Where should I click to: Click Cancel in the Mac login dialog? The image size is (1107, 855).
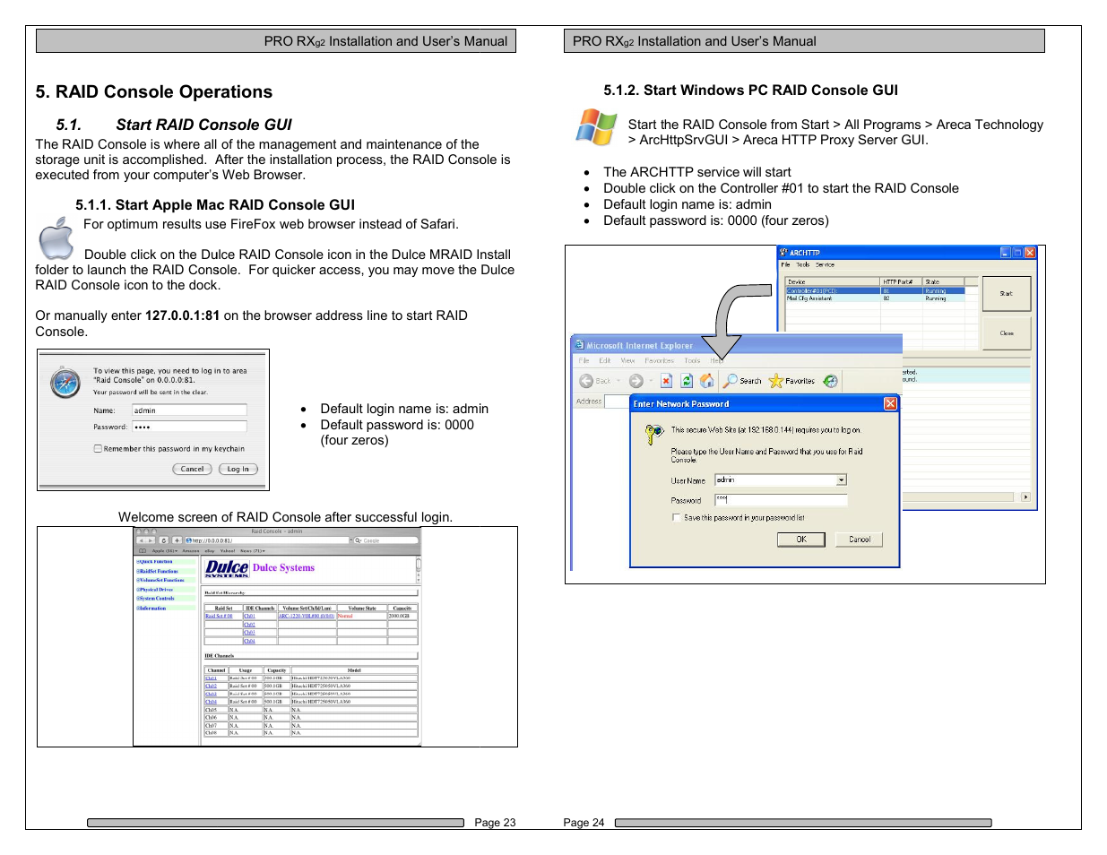(192, 469)
